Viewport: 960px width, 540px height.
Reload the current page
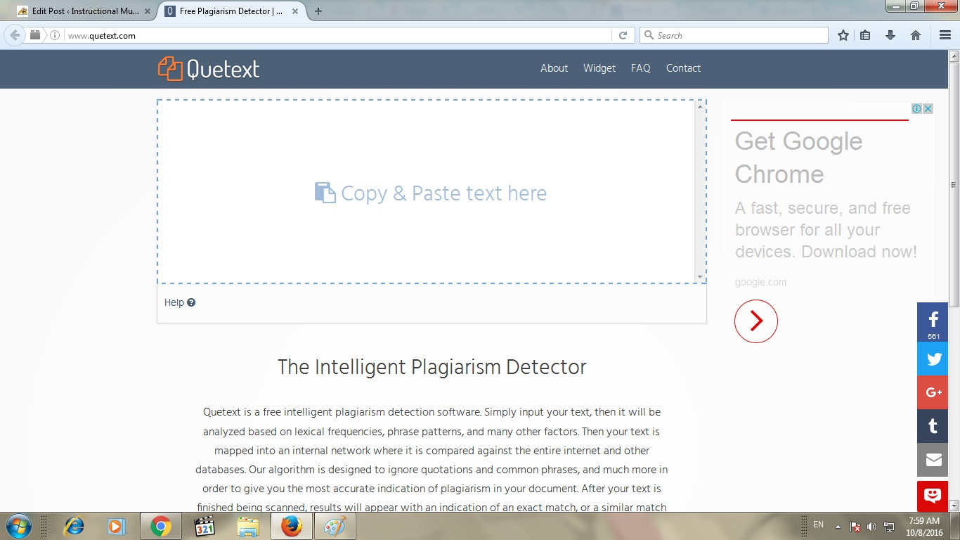(623, 35)
